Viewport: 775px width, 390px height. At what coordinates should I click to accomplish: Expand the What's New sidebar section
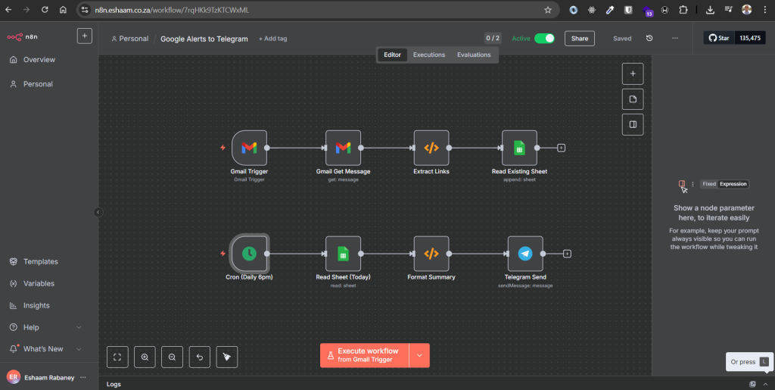tap(79, 349)
